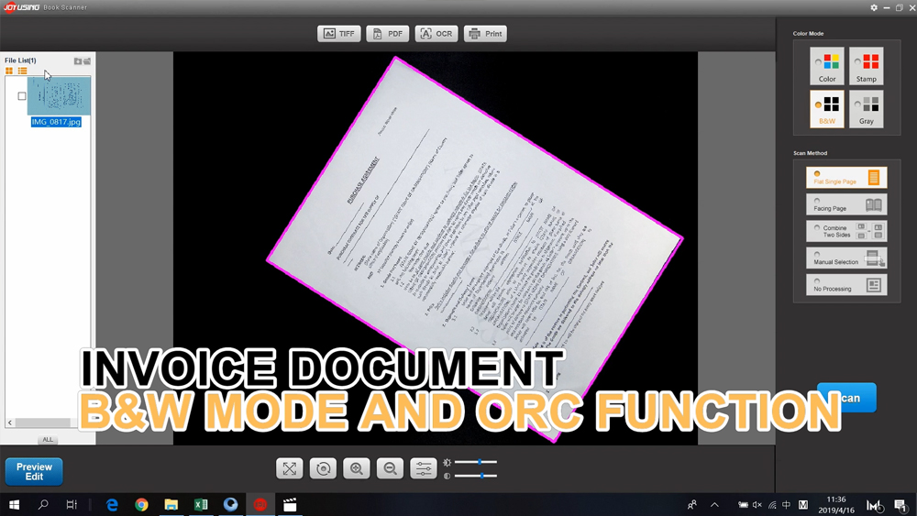Select B&W color mode
917x516 pixels.
[x=827, y=109]
